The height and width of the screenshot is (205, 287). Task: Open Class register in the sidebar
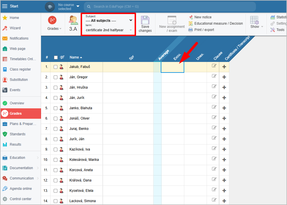pyautogui.click(x=20, y=69)
